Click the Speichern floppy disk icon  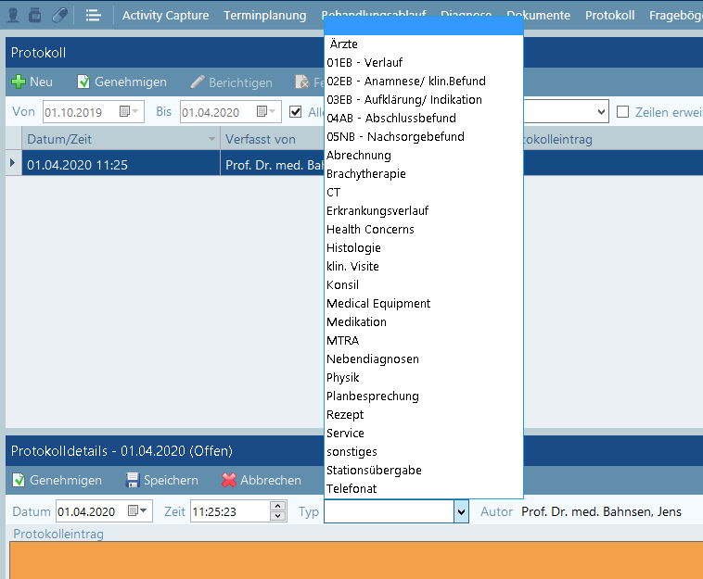pyautogui.click(x=133, y=481)
